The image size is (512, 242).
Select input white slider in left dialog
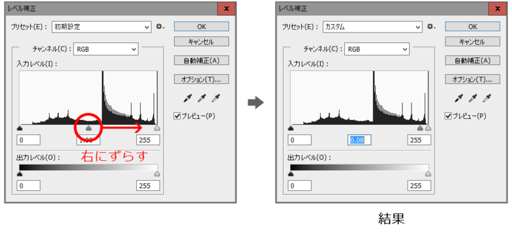[x=157, y=128]
